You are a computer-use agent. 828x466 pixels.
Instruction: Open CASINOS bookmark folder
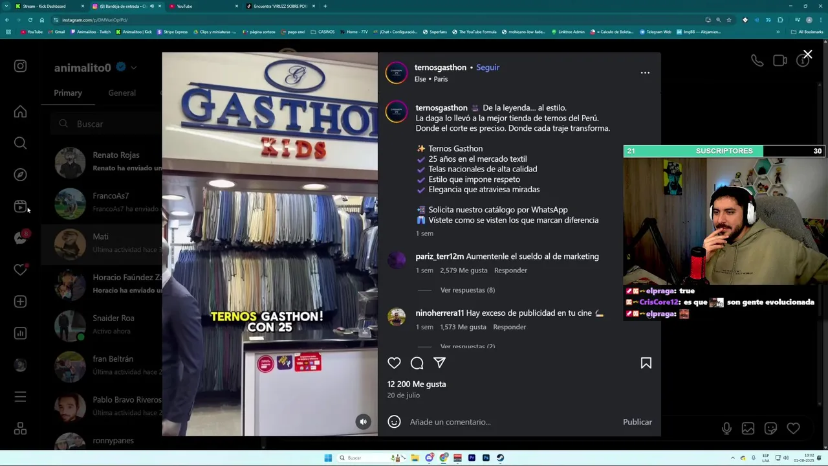pos(323,32)
